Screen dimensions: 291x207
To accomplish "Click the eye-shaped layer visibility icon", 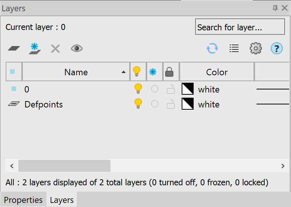I will pyautogui.click(x=76, y=49).
